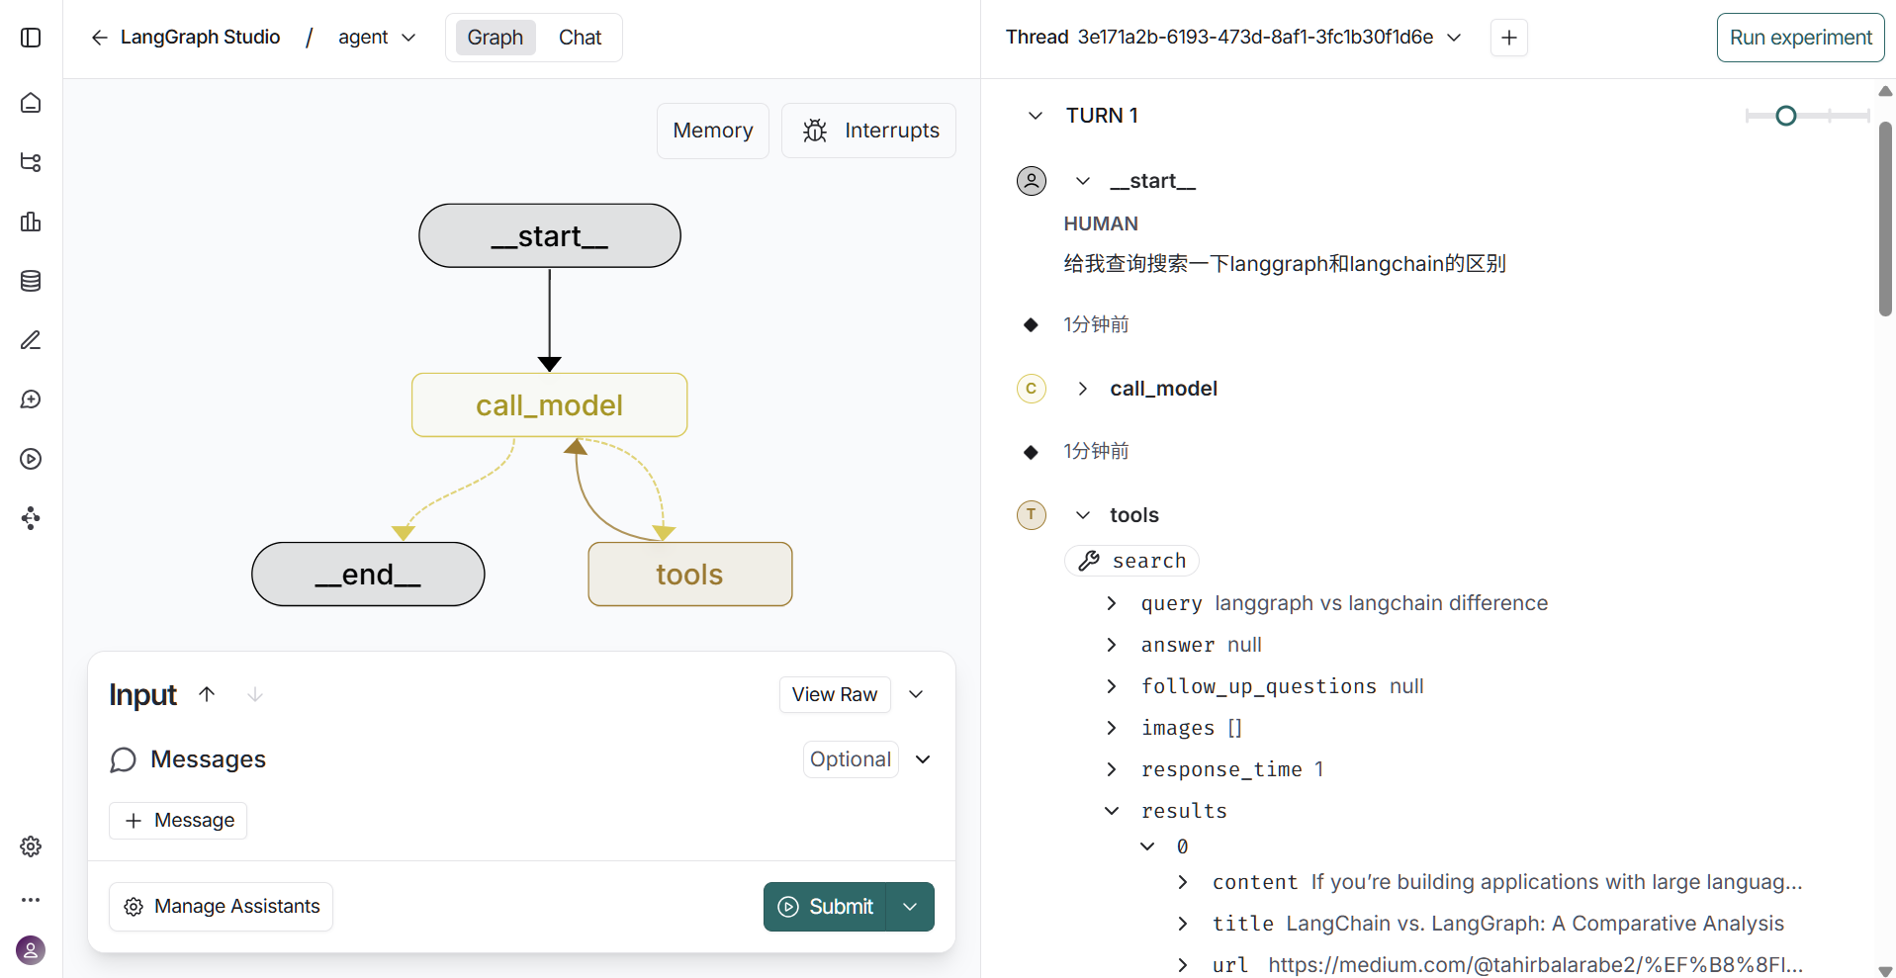Open the play circle icon in sidebar

pos(31,459)
